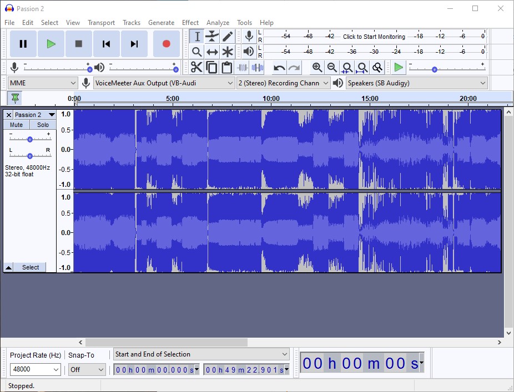Choose the Time Shift tool
Image resolution: width=514 pixels, height=392 pixels.
(212, 52)
